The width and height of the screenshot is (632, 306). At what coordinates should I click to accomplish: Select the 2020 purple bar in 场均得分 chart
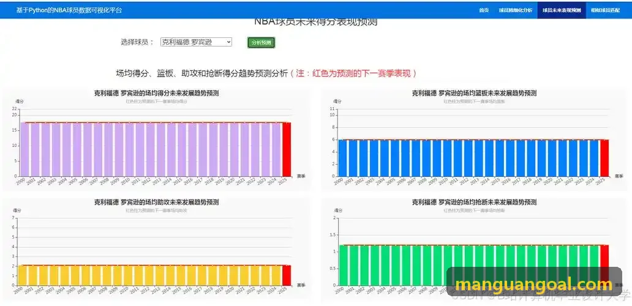pyautogui.click(x=234, y=149)
